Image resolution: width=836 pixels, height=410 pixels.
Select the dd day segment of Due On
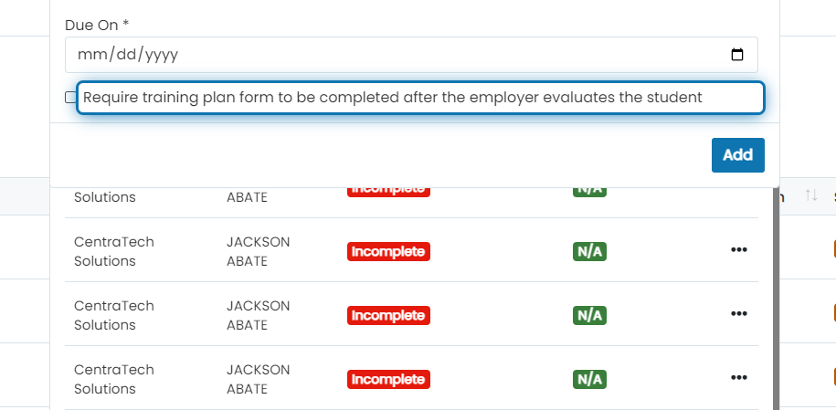[126, 55]
